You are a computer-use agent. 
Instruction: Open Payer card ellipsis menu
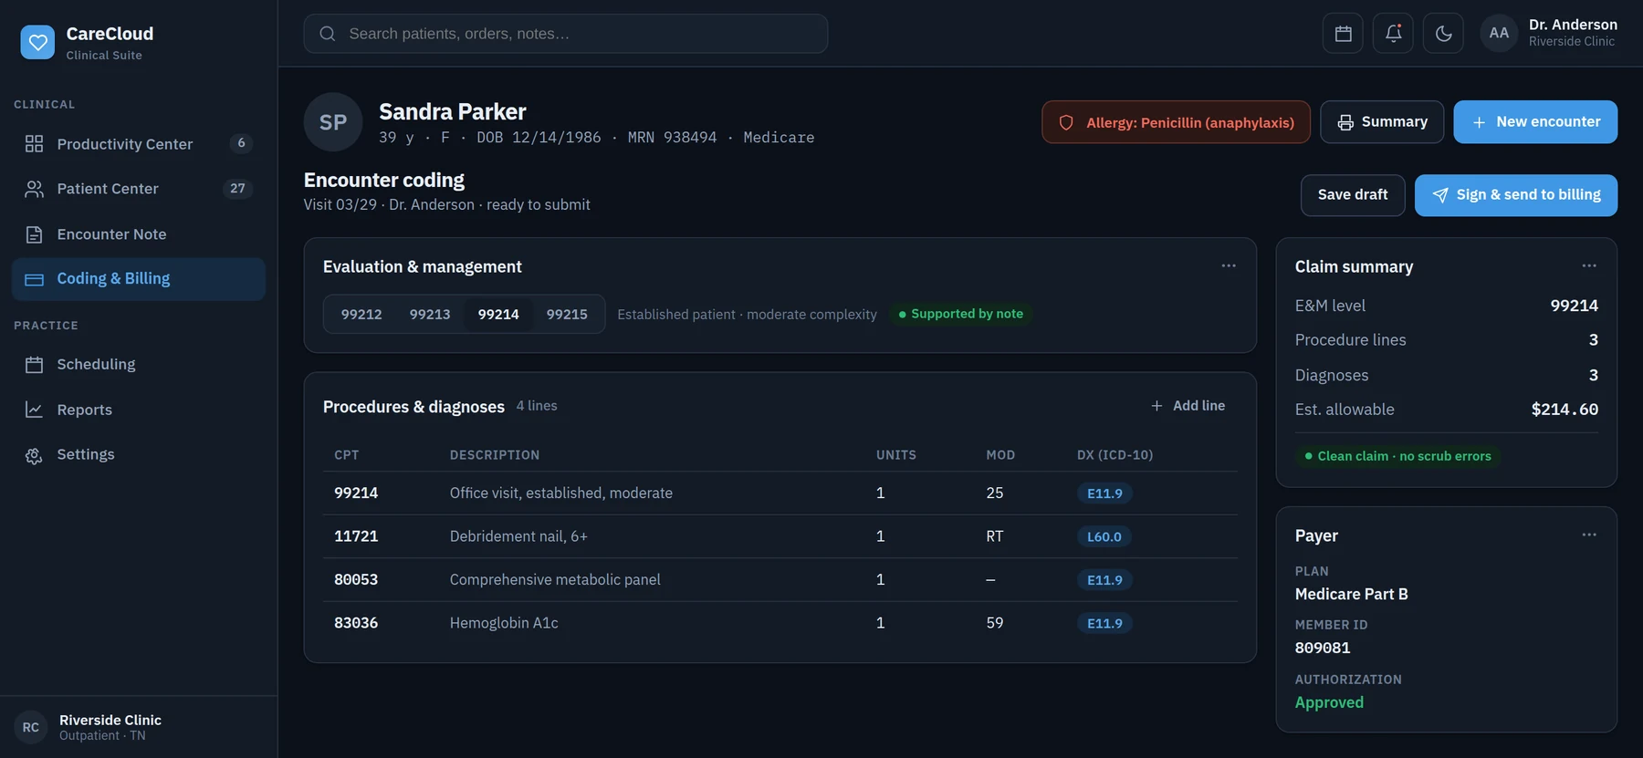pos(1589,535)
